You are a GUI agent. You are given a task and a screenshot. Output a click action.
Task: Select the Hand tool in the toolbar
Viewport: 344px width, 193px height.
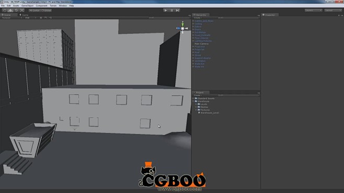pos(4,10)
